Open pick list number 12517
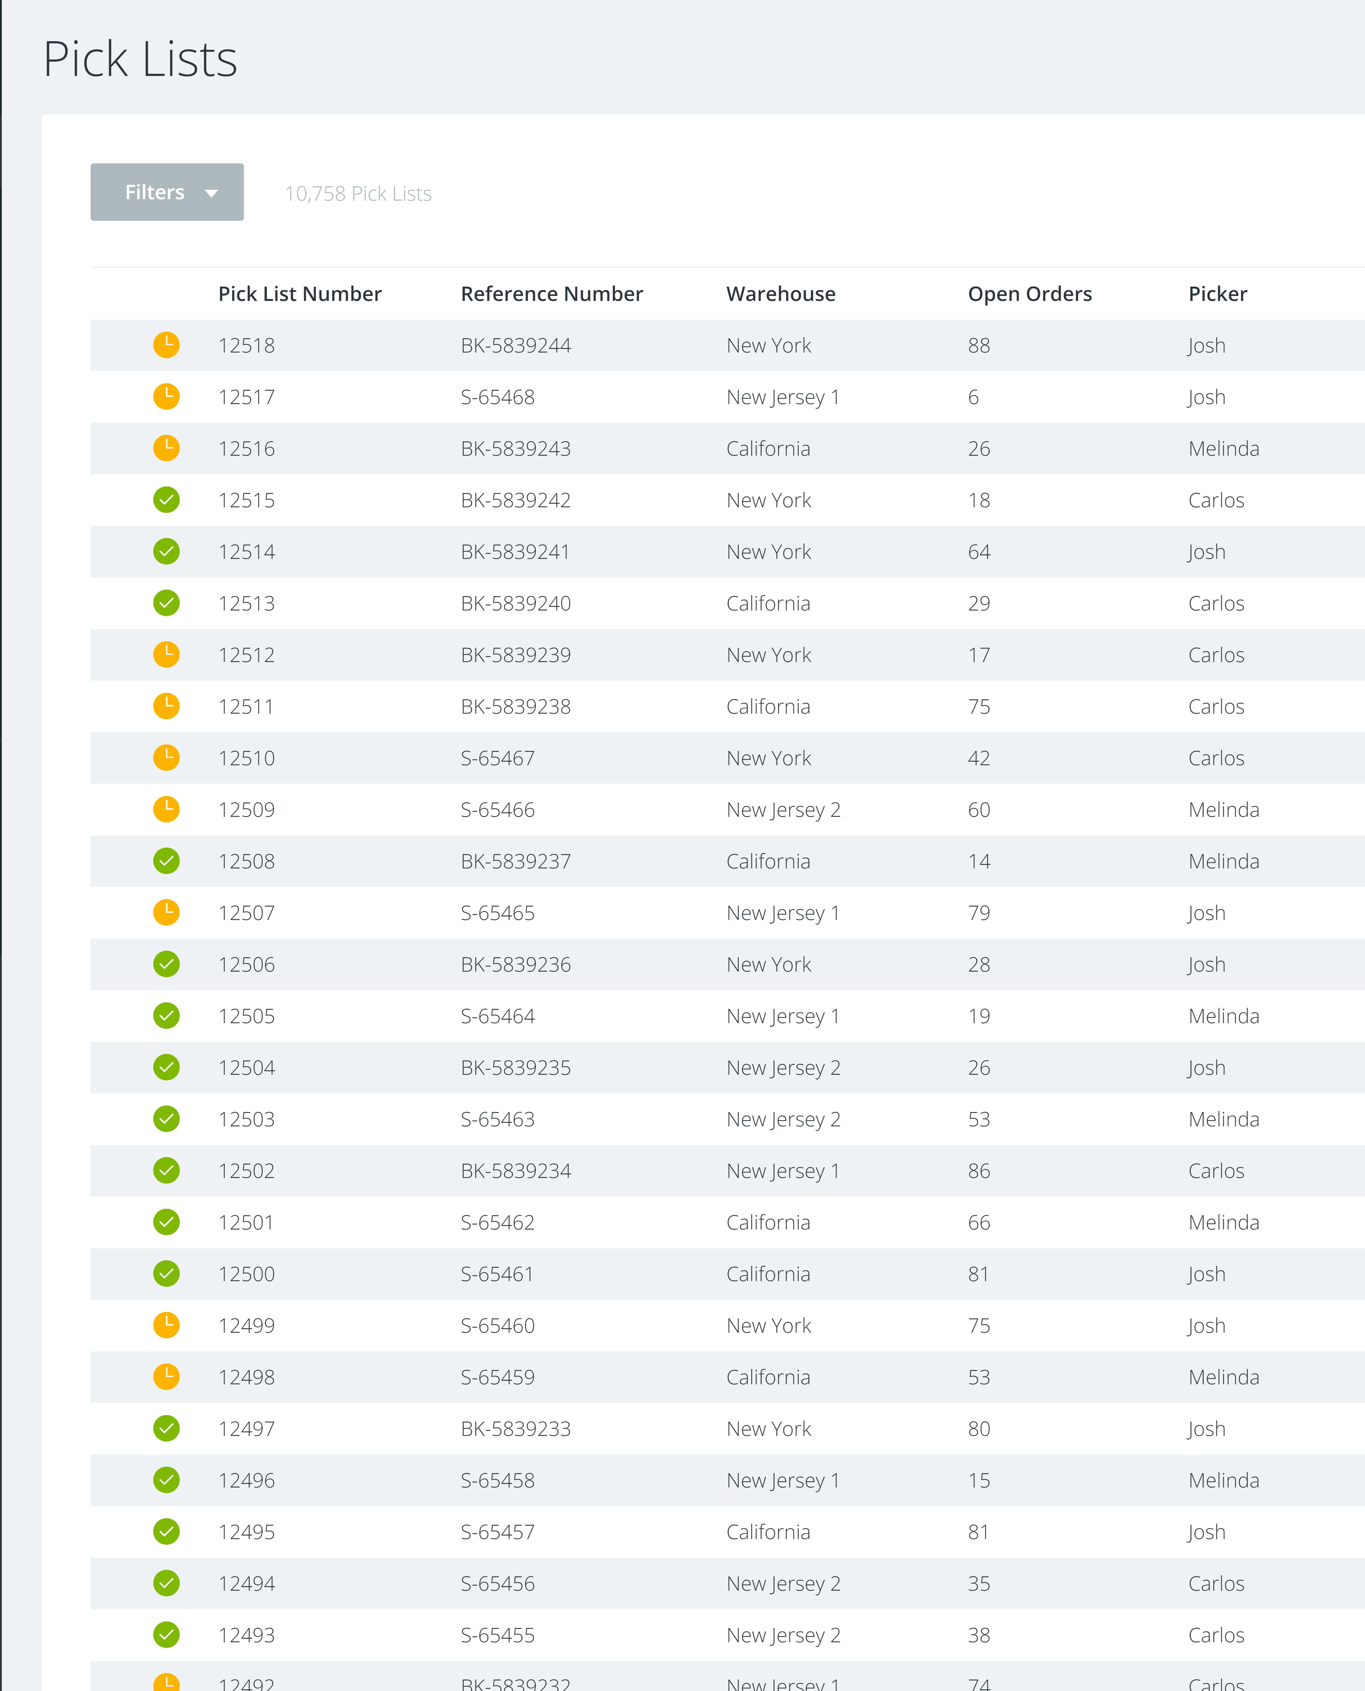Viewport: 1365px width, 1691px height. [x=246, y=397]
